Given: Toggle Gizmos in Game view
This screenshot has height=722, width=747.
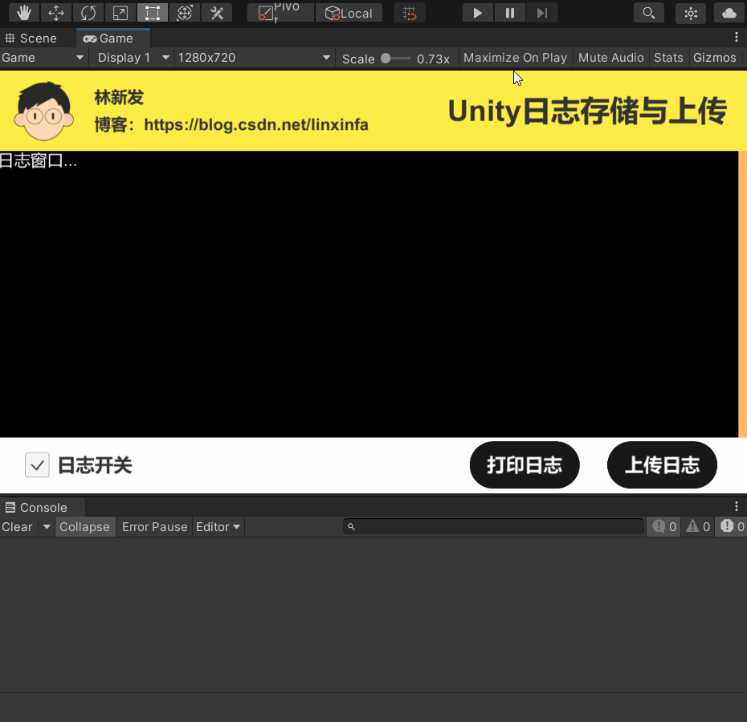Looking at the screenshot, I should 715,58.
